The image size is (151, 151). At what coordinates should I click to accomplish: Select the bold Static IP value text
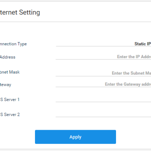coord(143,44)
